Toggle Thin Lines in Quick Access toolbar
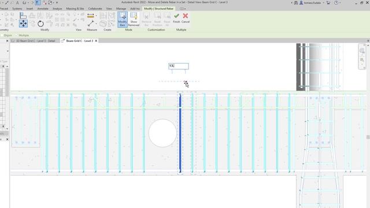 tap(38, 3)
